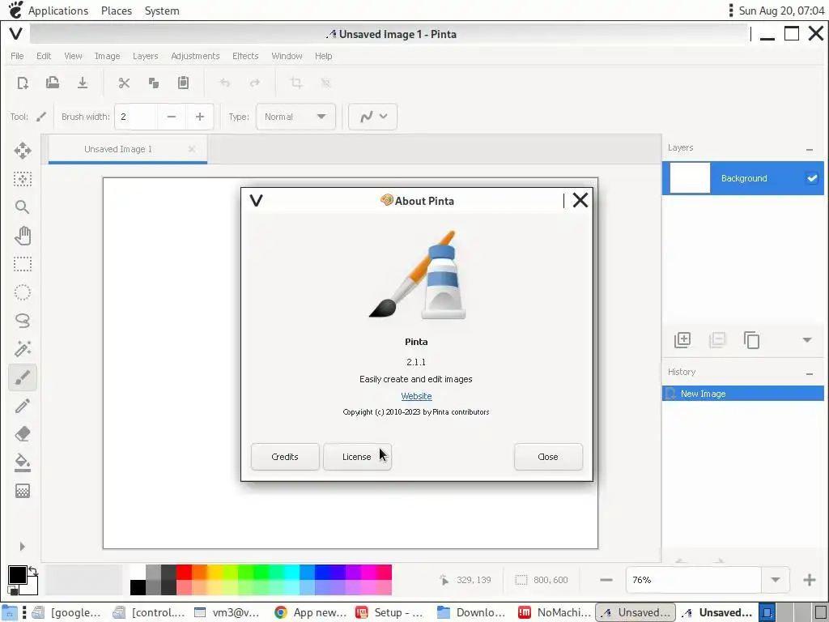The height and width of the screenshot is (622, 829).
Task: Open the Applications system menu
Action: tap(58, 11)
